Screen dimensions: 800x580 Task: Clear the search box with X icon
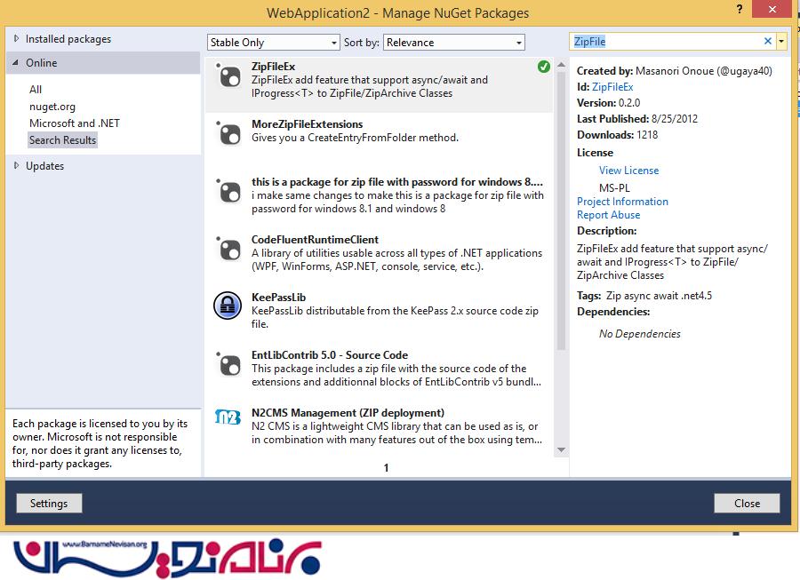(x=768, y=42)
